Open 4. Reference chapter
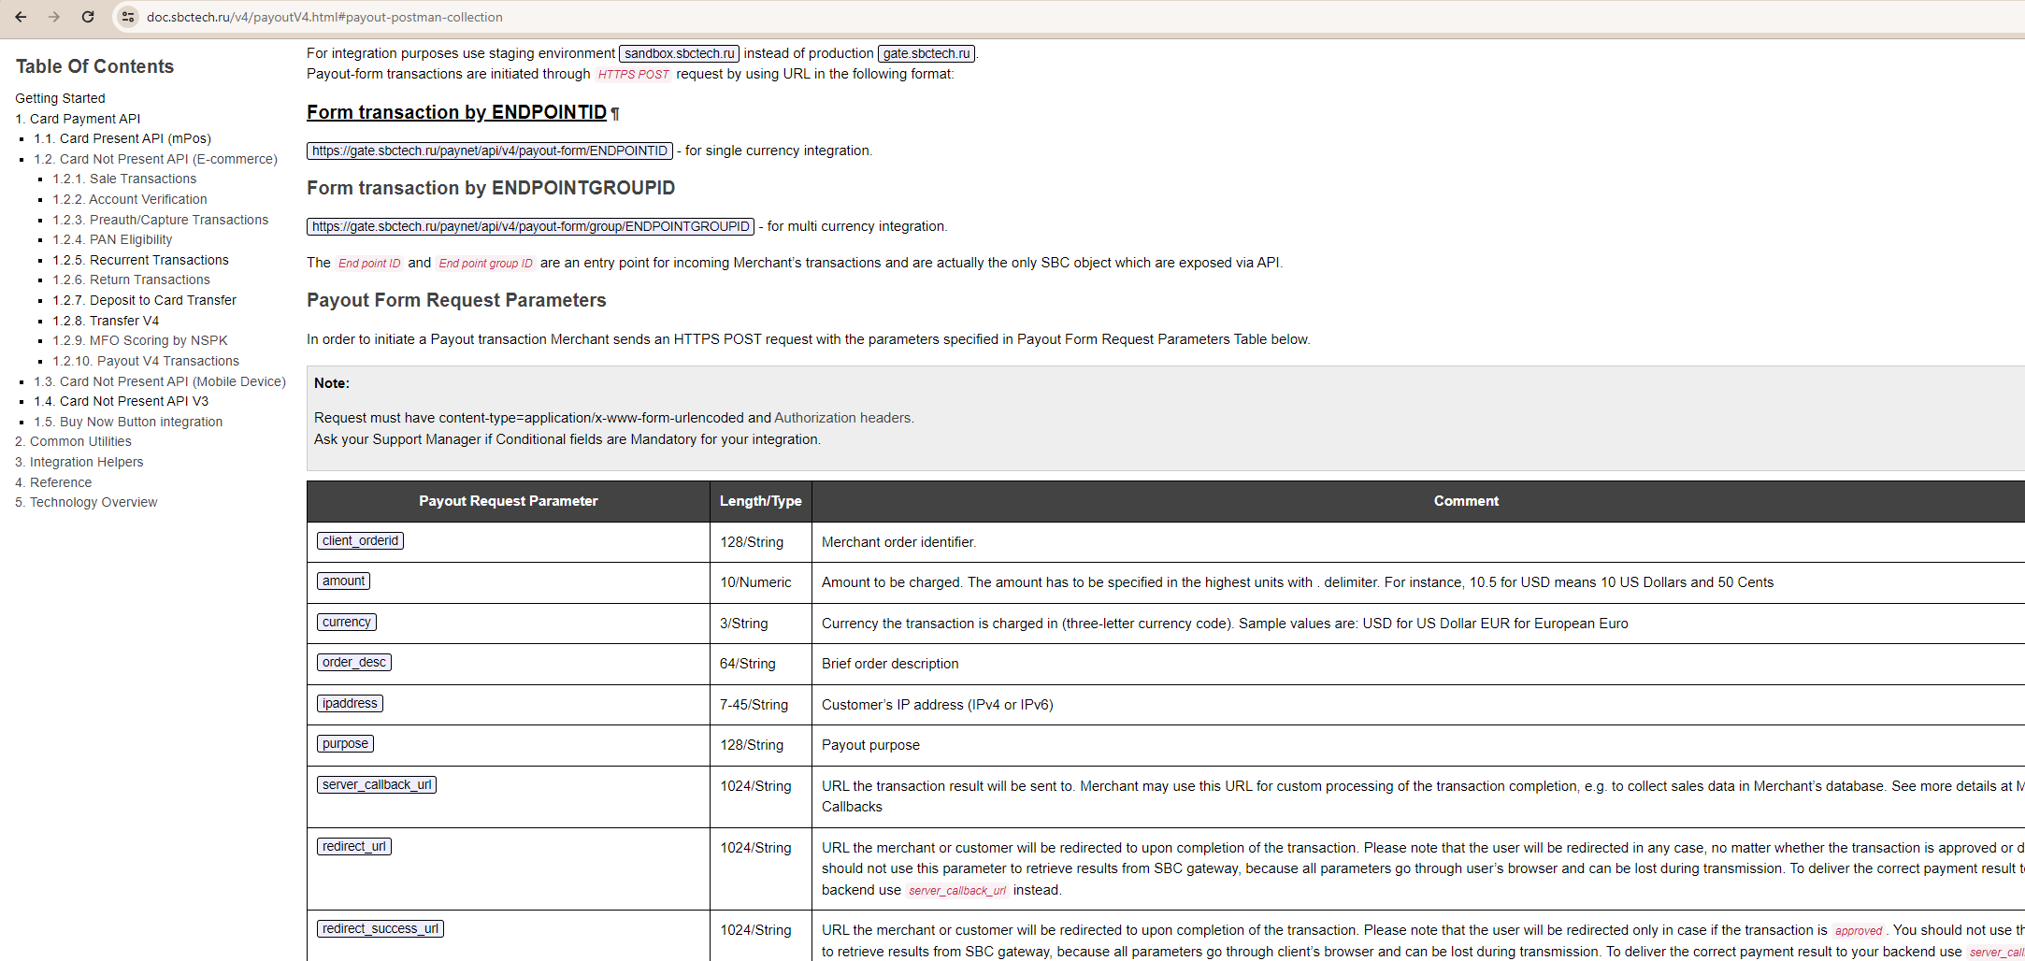Screen dimensions: 2025x961 click(53, 482)
